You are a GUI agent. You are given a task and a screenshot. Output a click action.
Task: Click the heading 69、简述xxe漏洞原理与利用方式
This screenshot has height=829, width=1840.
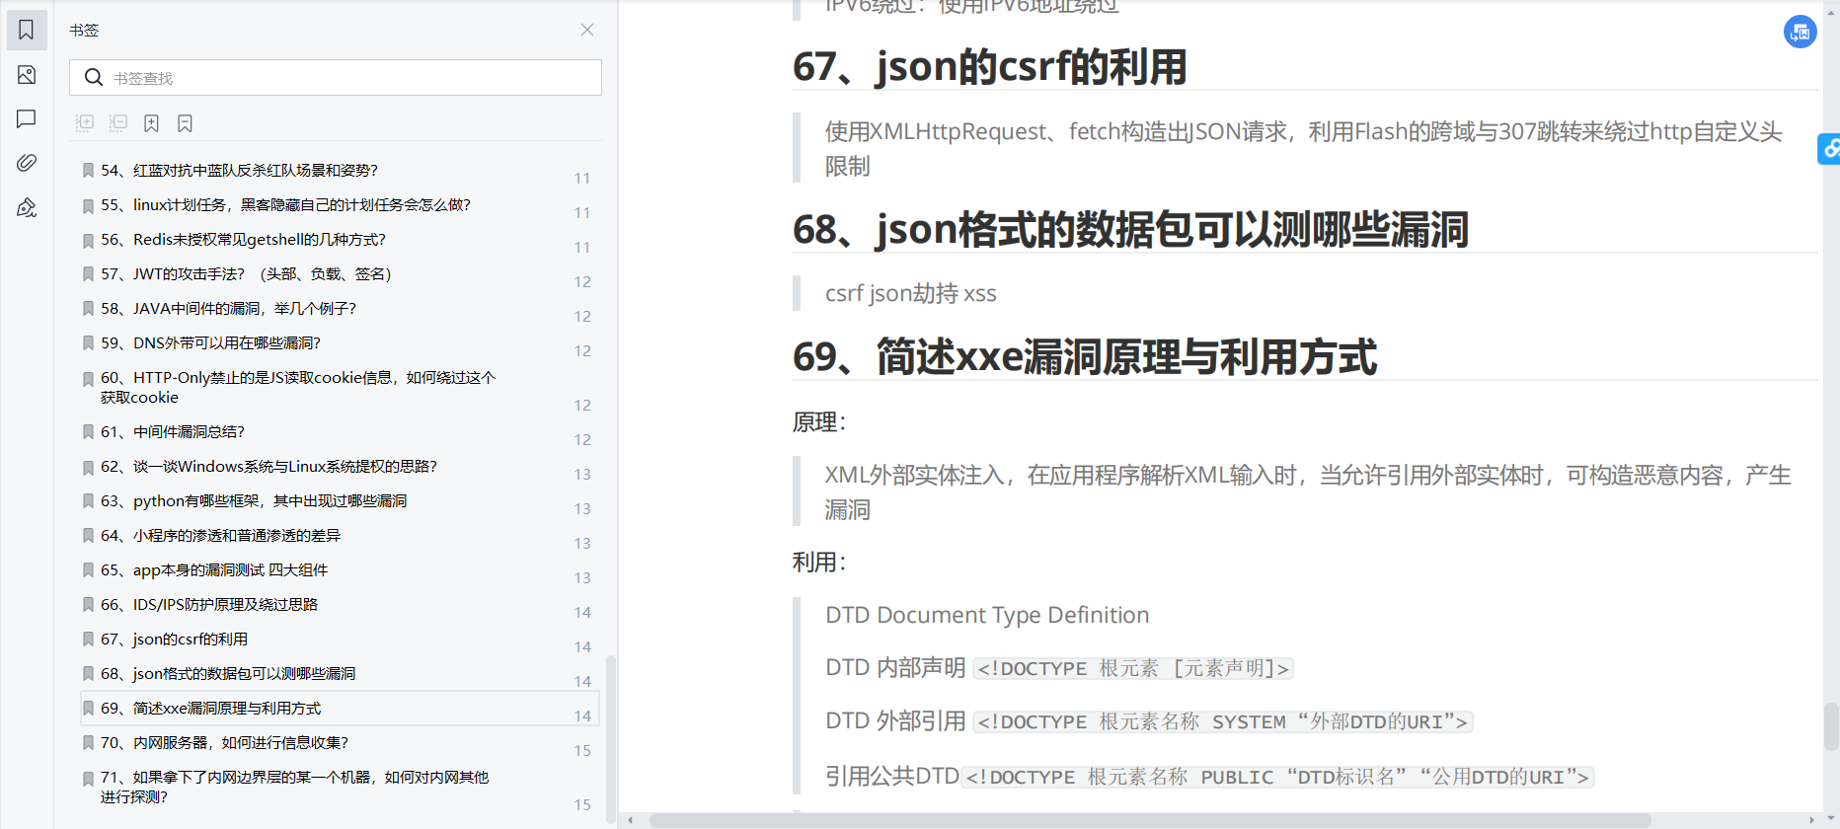1085,357
